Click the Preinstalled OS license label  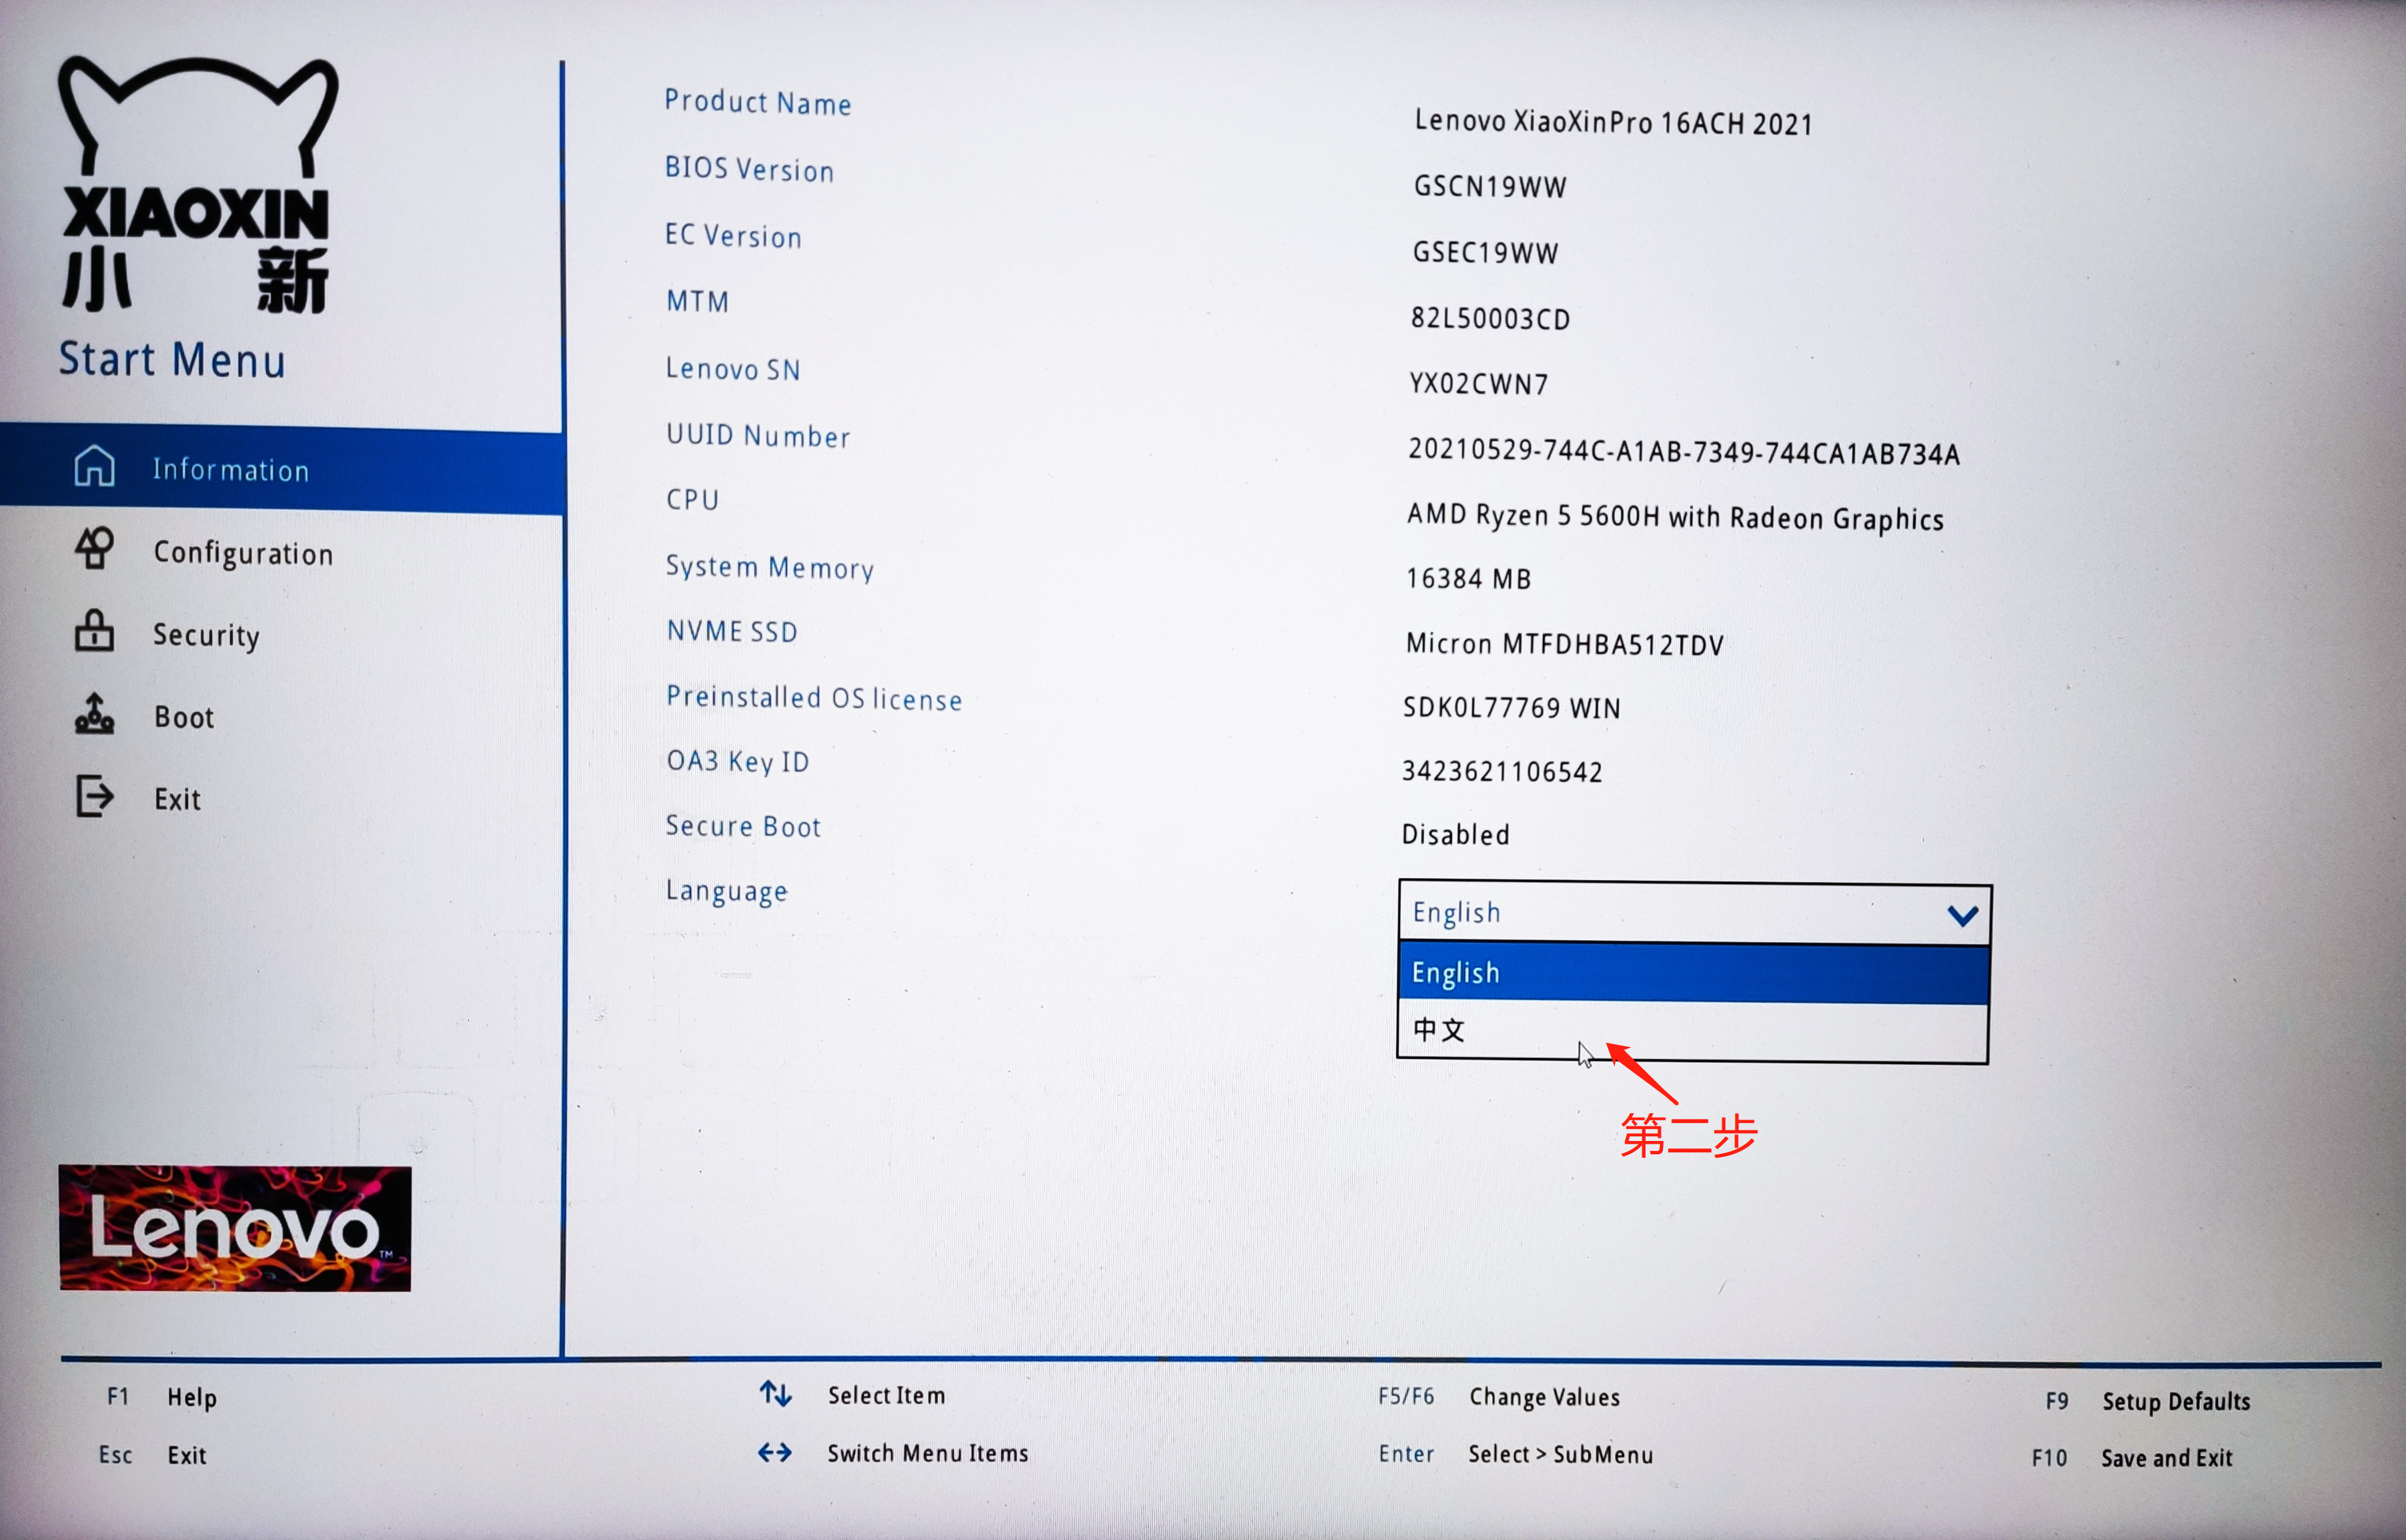814,697
